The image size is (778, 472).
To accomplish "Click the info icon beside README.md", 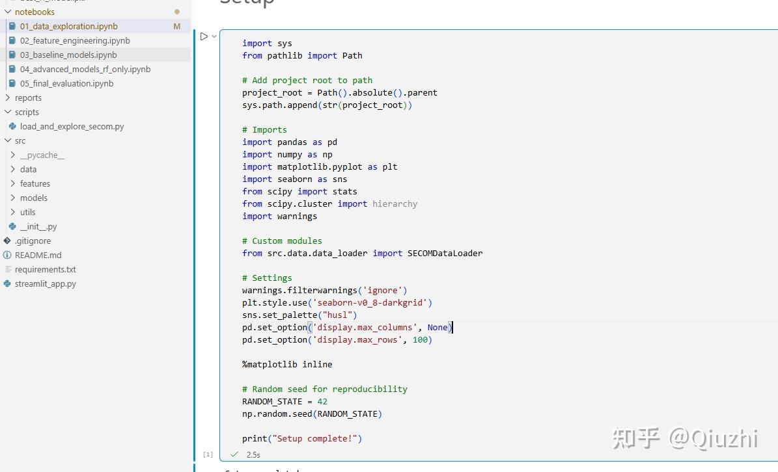I will [7, 255].
